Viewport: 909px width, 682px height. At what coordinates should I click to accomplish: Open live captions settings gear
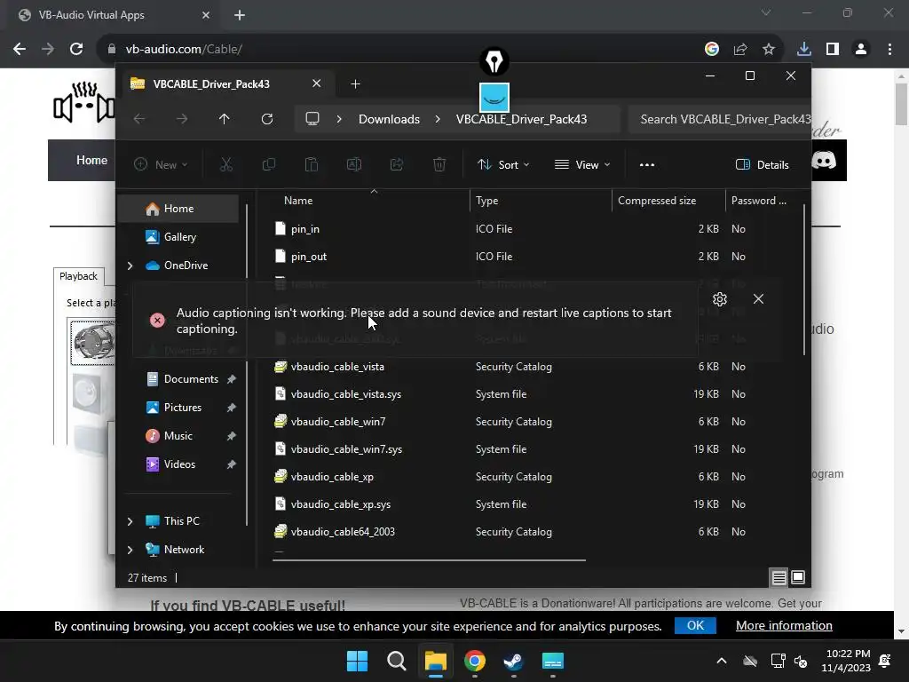point(719,299)
